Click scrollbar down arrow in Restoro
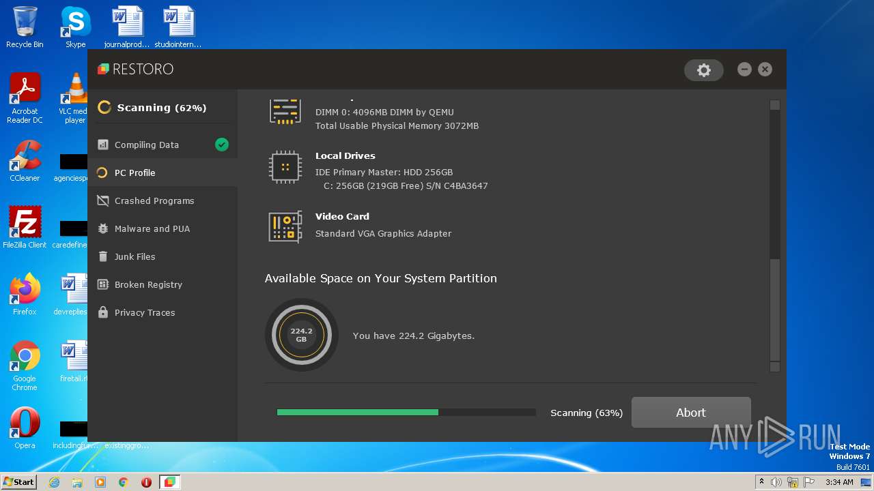 pyautogui.click(x=774, y=367)
